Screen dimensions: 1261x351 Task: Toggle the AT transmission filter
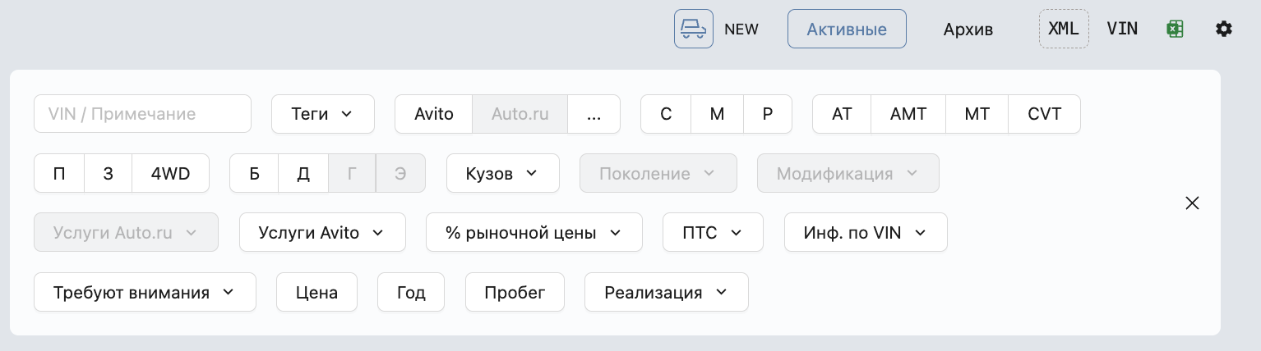click(841, 114)
